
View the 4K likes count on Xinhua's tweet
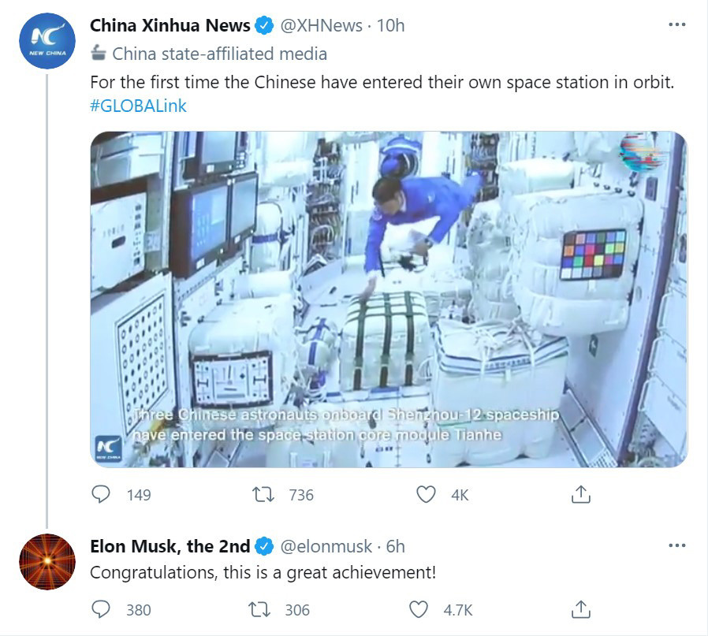(460, 495)
